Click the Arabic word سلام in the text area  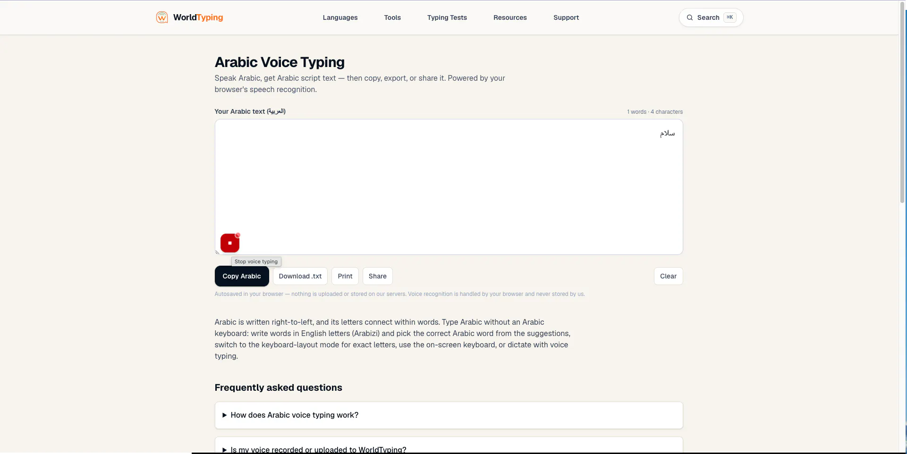pos(668,134)
